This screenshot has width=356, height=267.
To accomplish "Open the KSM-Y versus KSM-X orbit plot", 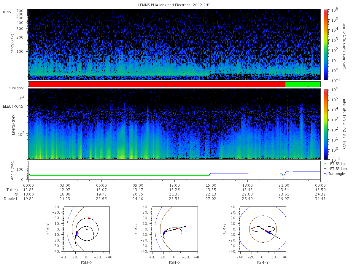I will (x=86, y=229).
